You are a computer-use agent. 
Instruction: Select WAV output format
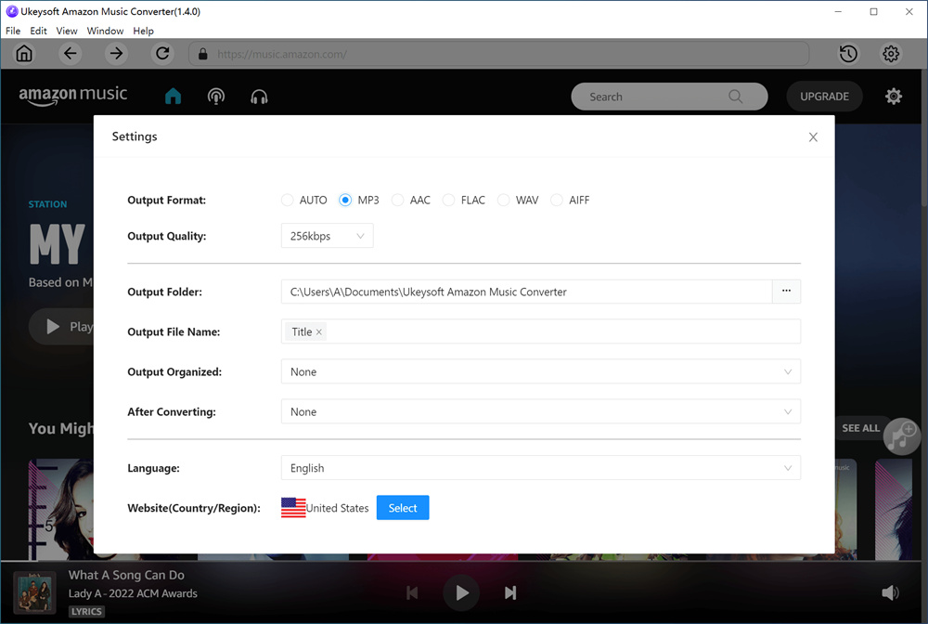(503, 200)
